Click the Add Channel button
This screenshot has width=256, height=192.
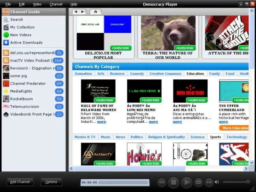[20, 182]
